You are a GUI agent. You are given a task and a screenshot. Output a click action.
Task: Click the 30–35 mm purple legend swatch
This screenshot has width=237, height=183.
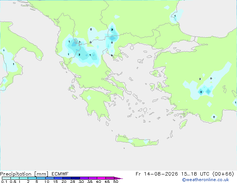[84, 178]
